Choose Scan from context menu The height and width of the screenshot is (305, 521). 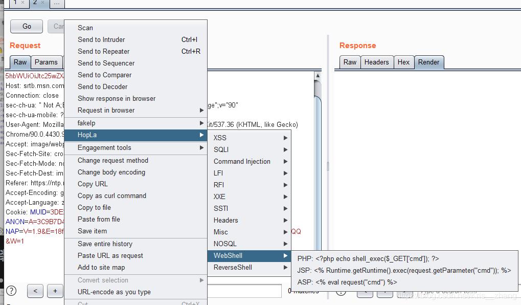coord(135,28)
